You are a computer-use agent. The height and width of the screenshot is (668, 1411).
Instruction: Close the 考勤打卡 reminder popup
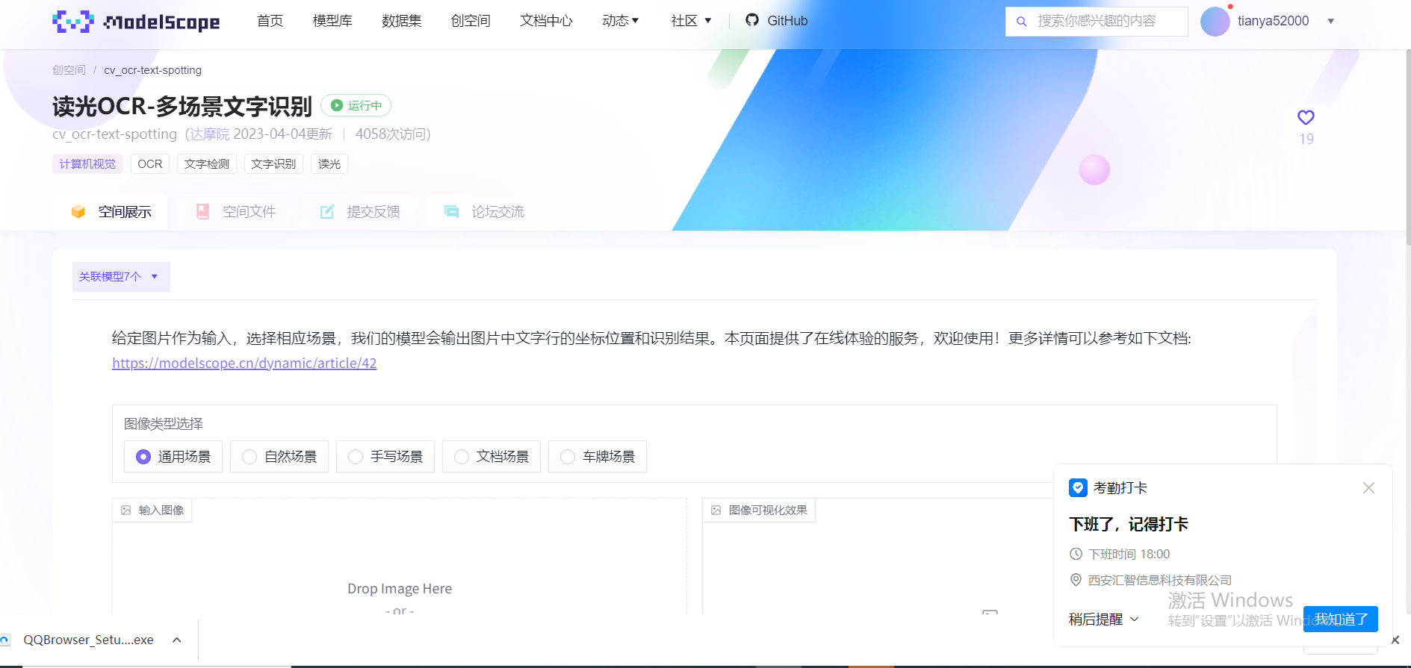coord(1368,487)
